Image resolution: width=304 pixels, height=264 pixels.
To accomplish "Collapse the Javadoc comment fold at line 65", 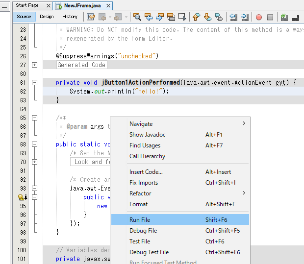I will tap(34, 118).
